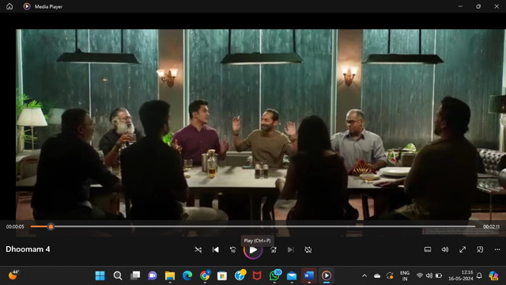Go to the next track
Viewport: 506px width, 285px height.
pos(291,250)
